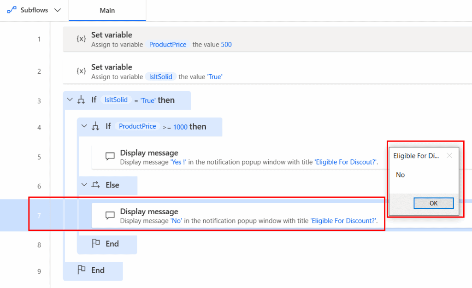Click the variable icon on ProductPrice Set variable action
Screen dimensions: 472x288
pyautogui.click(x=81, y=39)
